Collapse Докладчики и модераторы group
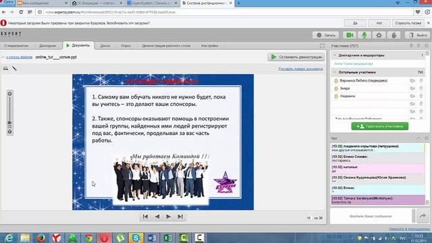This screenshot has height=243, width=432. pos(335,55)
